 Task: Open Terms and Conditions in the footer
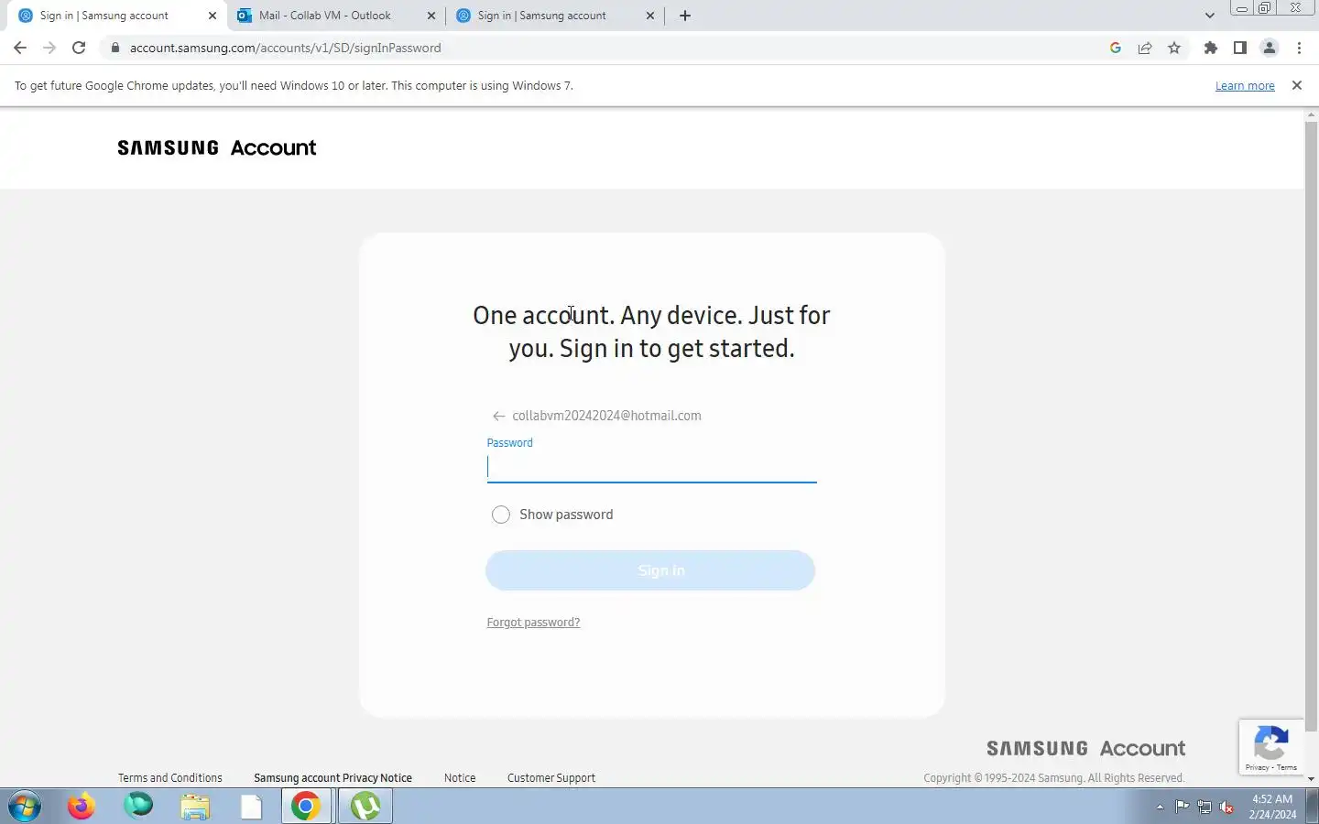click(169, 778)
